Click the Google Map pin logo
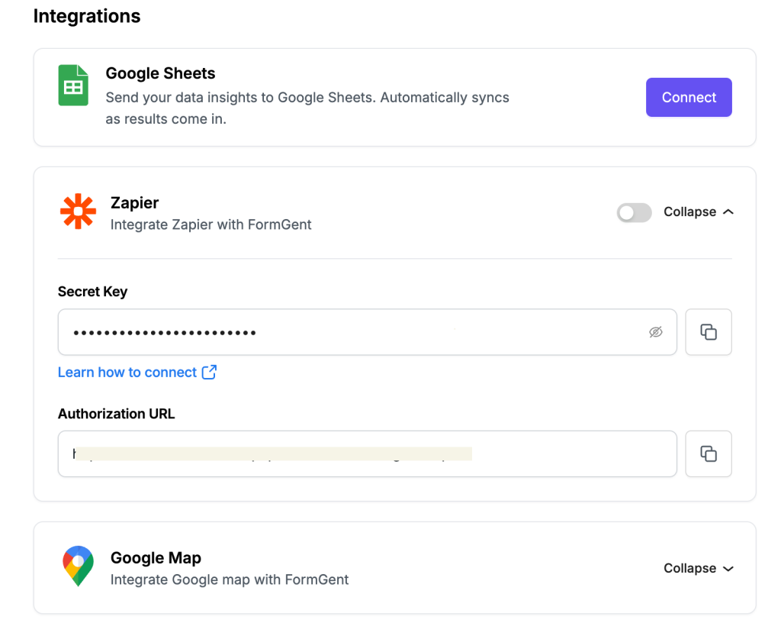The width and height of the screenshot is (781, 623). click(79, 566)
